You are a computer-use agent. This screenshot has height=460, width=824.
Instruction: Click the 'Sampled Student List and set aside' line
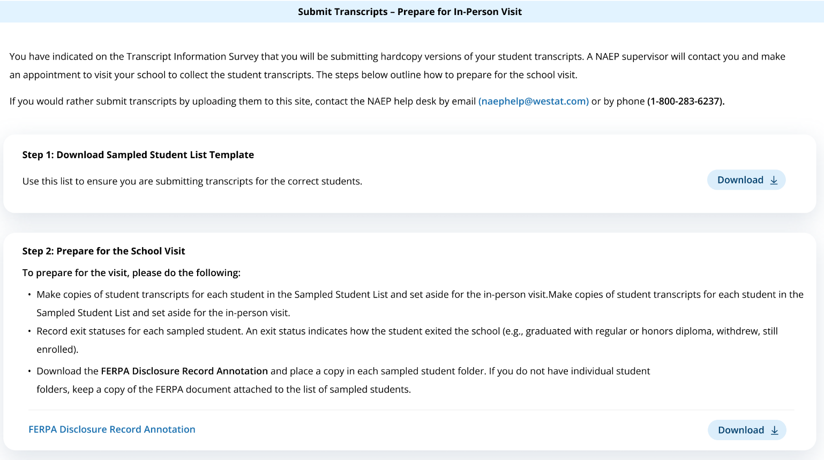click(163, 313)
